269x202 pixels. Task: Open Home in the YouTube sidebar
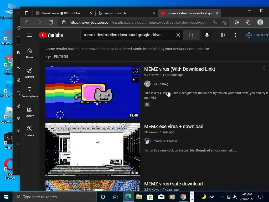point(30,53)
